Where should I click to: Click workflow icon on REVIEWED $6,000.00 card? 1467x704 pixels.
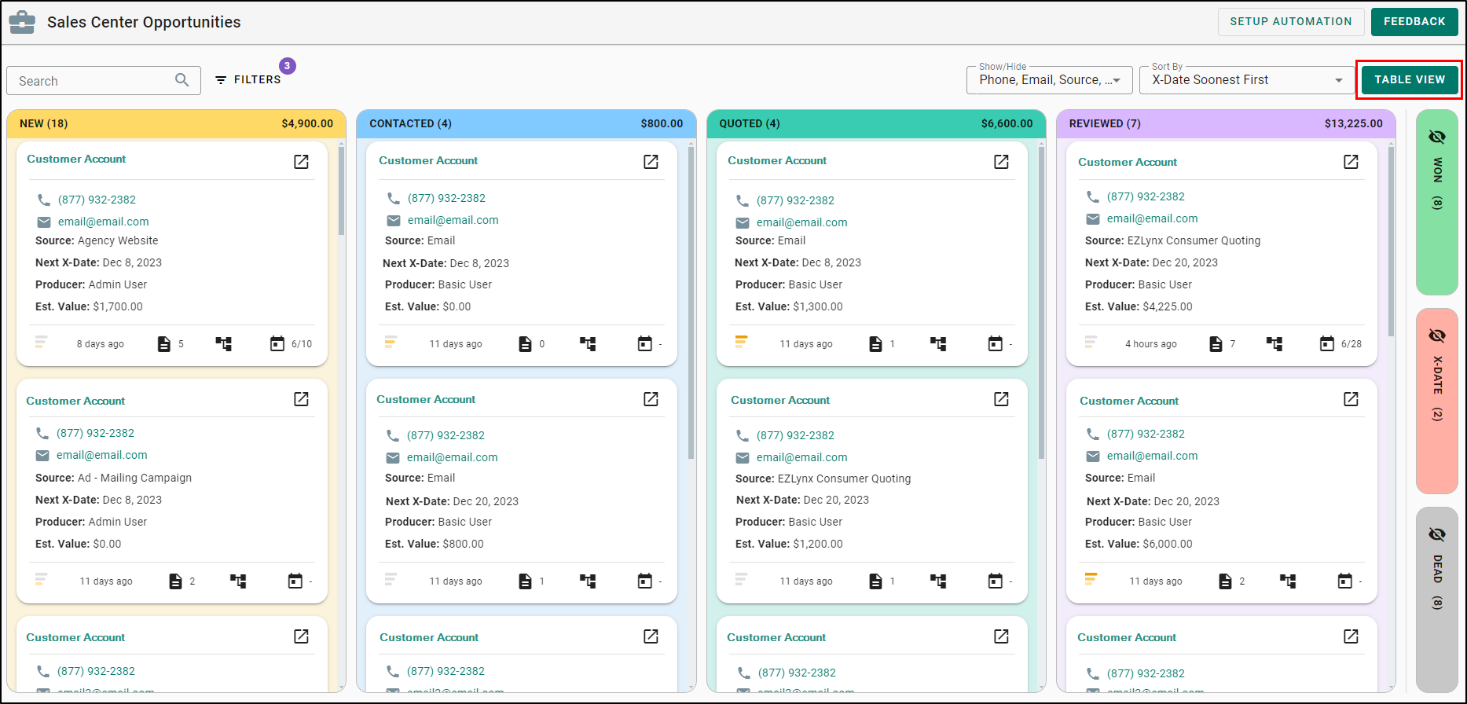click(x=1288, y=581)
